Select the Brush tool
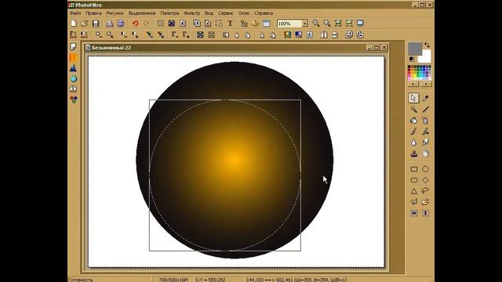This screenshot has height=282, width=502. 413,132
